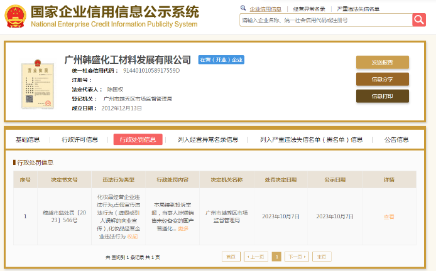The height and width of the screenshot is (271, 436).
Task: Click the 公示日期 column header
Action: (335, 179)
